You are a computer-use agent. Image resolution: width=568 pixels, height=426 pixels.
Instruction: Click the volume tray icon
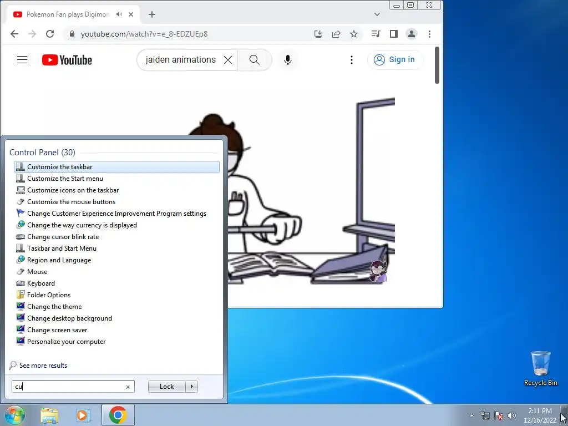512,415
